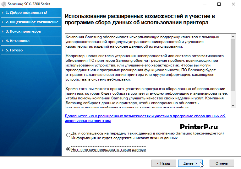Screen dimensions: 241x169
Task: Proceed with the "Далее >" button
Action: pos(190,163)
